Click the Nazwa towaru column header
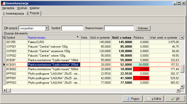The height and width of the screenshot is (104, 187). [54, 38]
